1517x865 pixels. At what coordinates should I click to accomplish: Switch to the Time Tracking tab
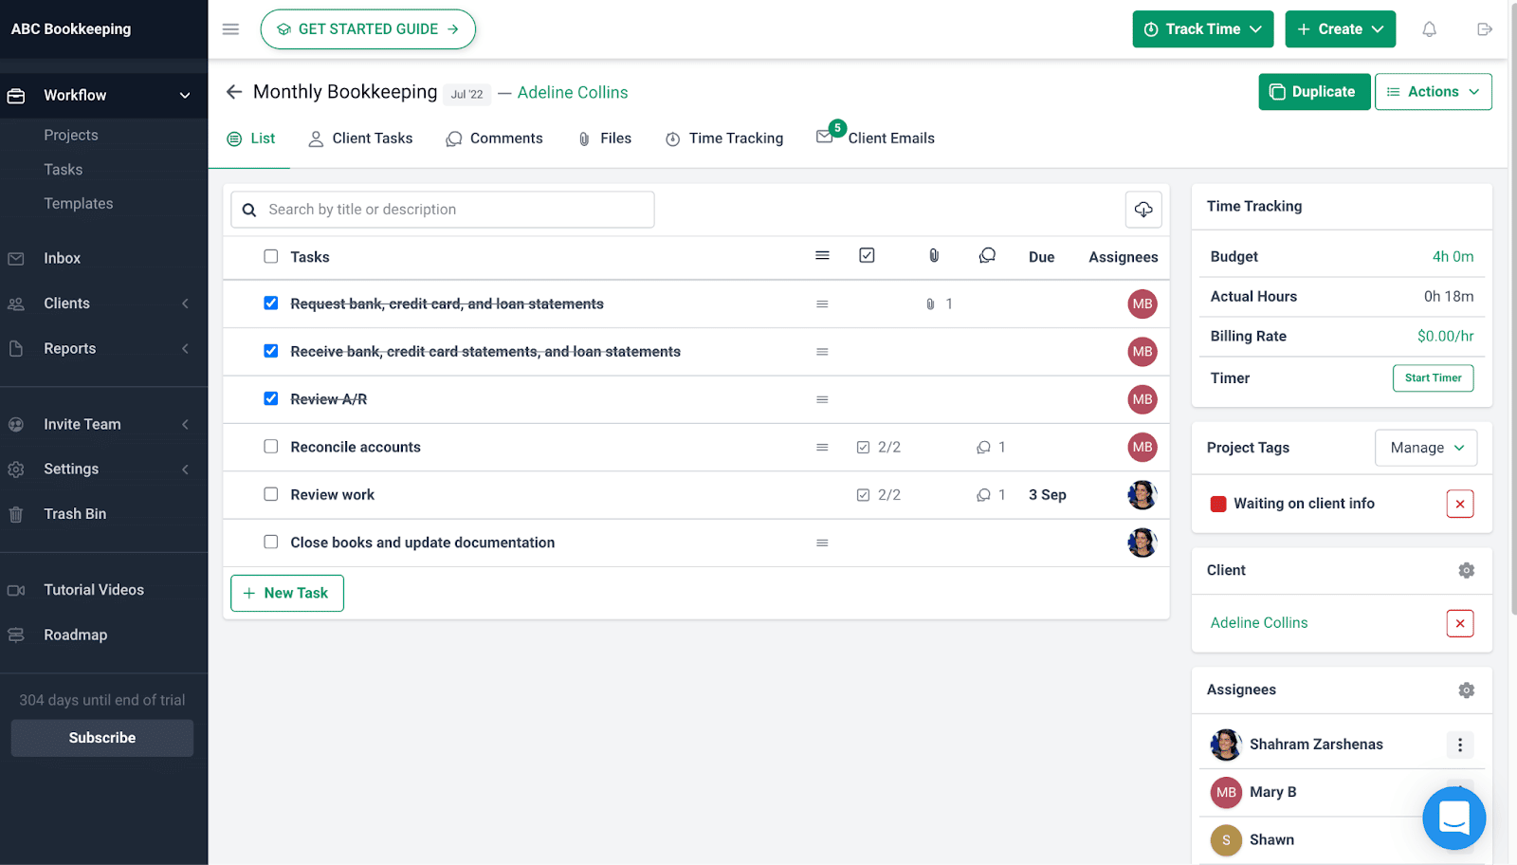(x=724, y=138)
